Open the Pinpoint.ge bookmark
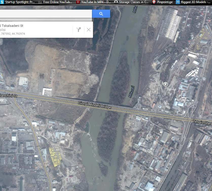Viewport: 212px width, 191px height. [x=162, y=2]
